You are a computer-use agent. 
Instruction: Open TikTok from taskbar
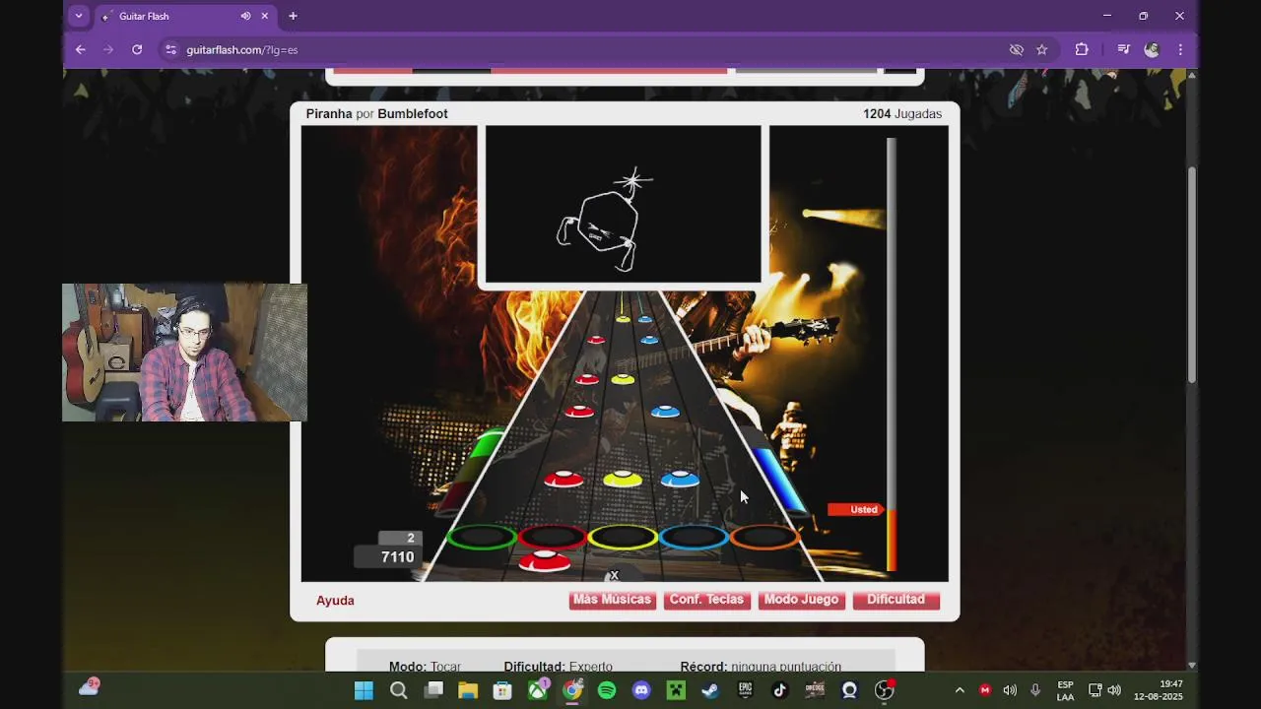pos(780,690)
